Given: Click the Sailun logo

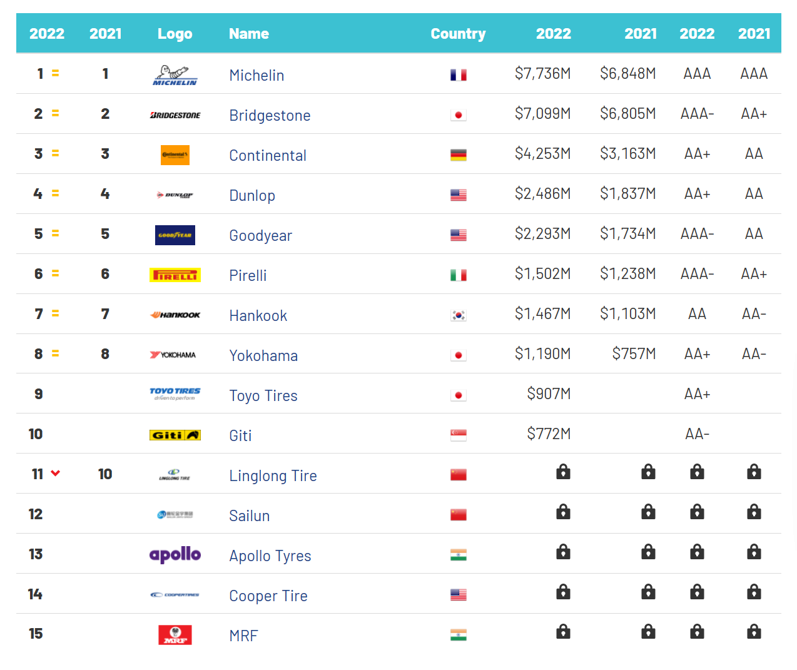Looking at the screenshot, I should [x=175, y=515].
